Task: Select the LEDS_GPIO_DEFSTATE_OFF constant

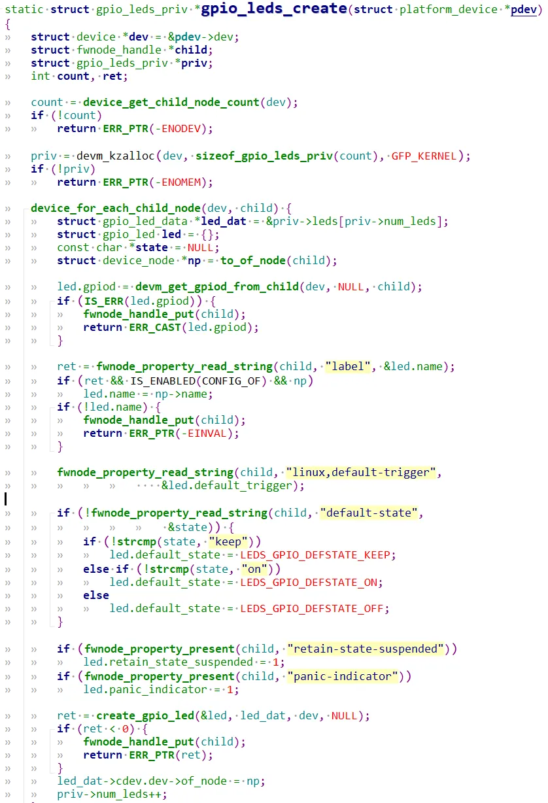Action: tap(312, 608)
